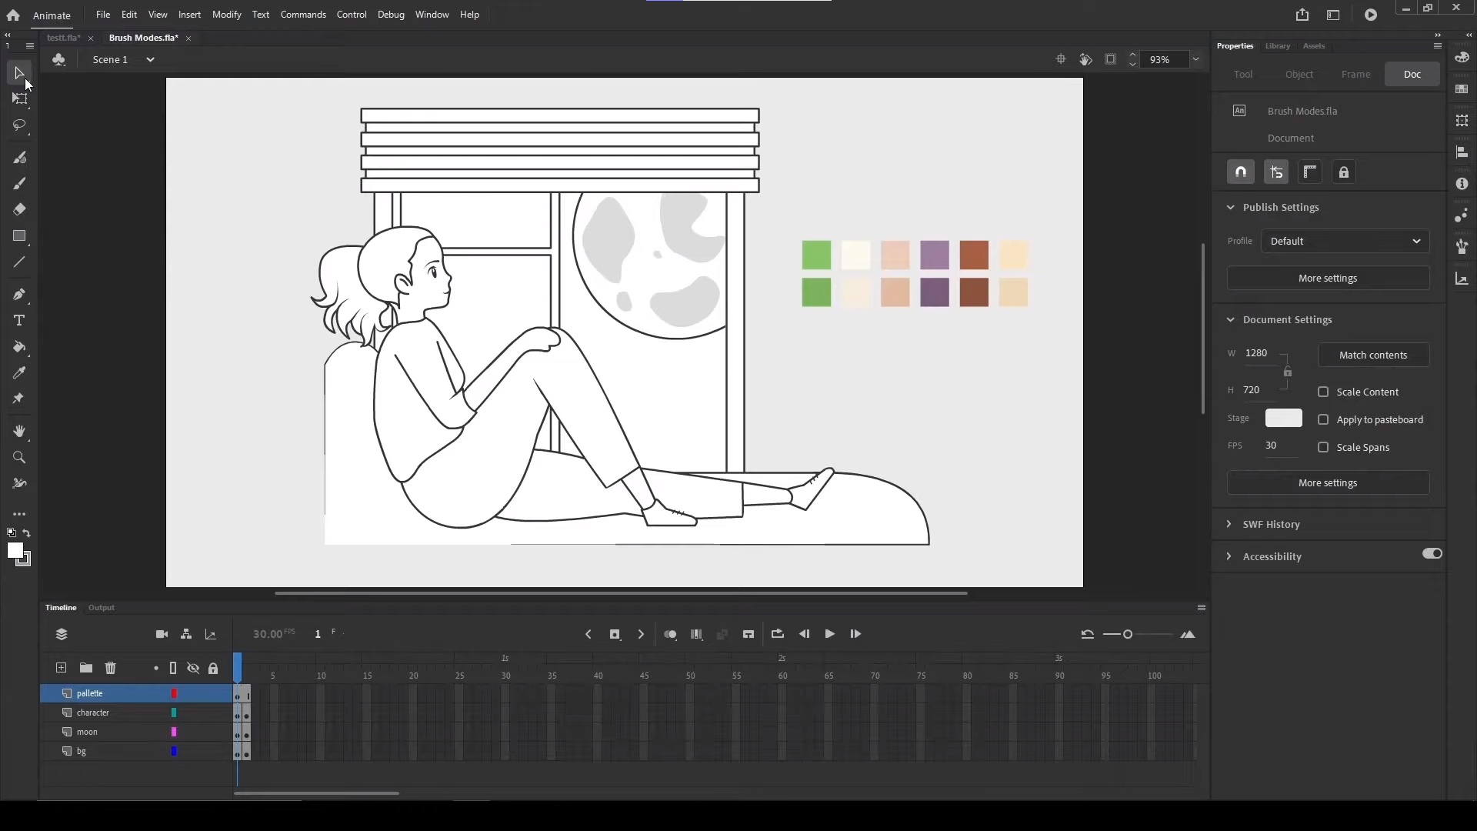
Task: Click Match contents button
Action: pos(1373,355)
